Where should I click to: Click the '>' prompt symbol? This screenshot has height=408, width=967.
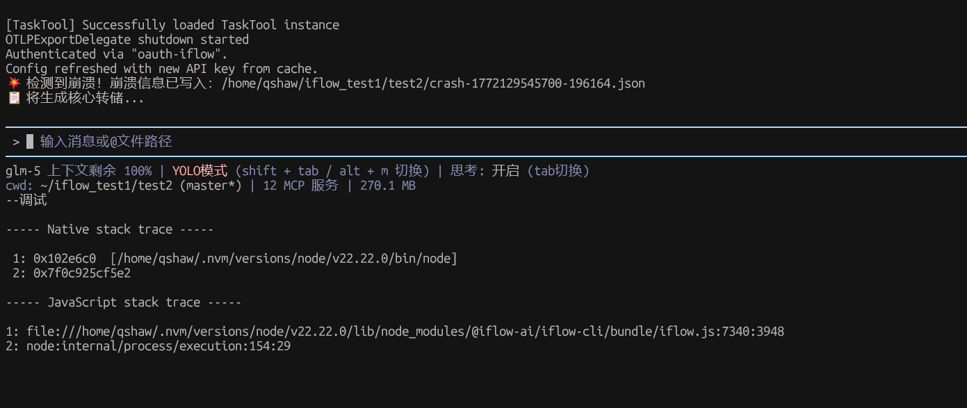pyautogui.click(x=16, y=142)
